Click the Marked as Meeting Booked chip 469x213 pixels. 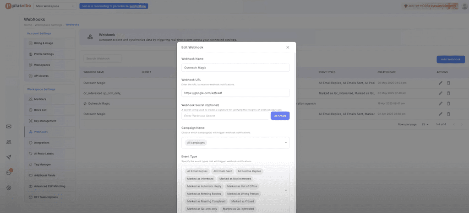pyautogui.click(x=204, y=194)
